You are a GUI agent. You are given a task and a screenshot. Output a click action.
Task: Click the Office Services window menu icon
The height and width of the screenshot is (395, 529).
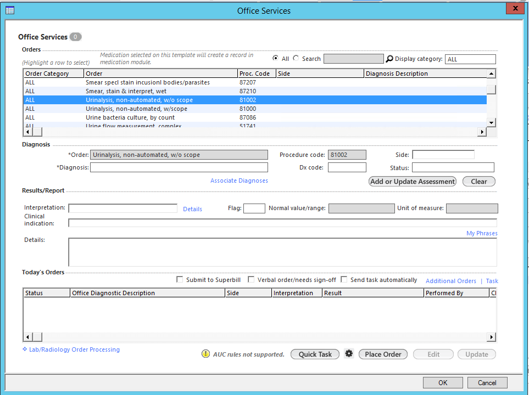tap(10, 10)
